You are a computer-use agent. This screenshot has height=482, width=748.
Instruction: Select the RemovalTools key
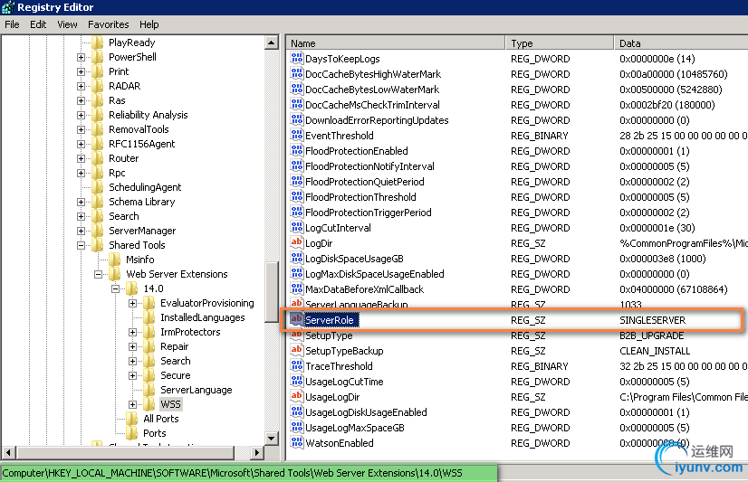click(x=139, y=129)
